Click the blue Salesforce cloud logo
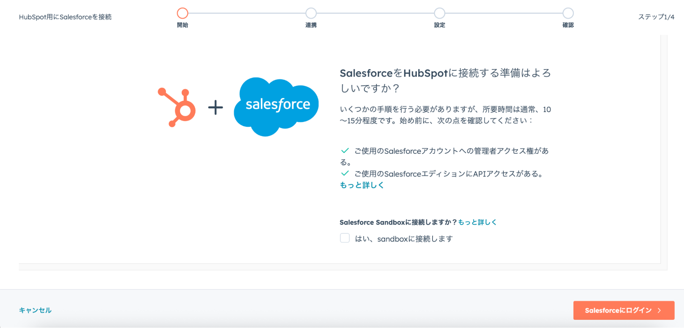 [x=276, y=106]
